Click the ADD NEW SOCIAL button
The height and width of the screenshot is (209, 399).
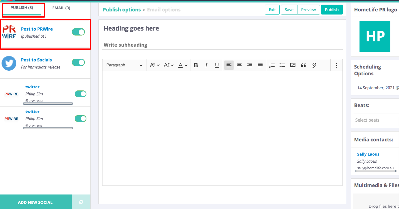point(35,202)
